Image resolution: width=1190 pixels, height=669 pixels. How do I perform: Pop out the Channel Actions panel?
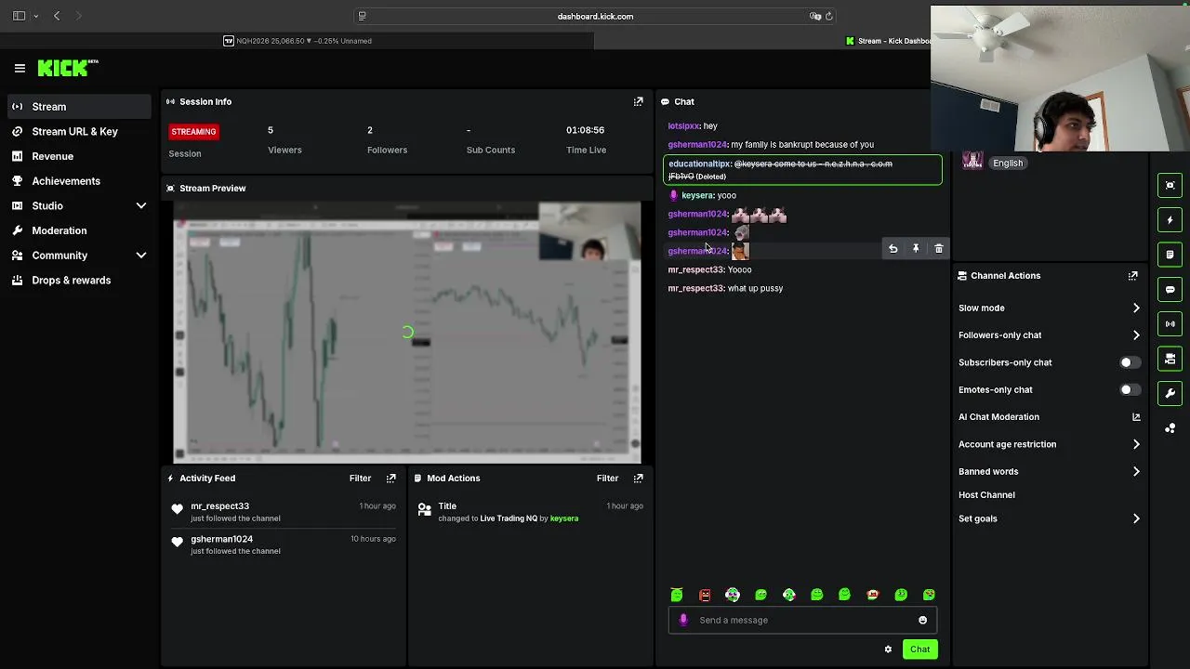[x=1132, y=276]
